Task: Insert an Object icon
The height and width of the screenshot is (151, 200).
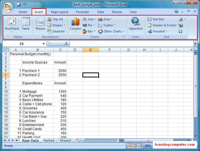Action: click(x=181, y=25)
